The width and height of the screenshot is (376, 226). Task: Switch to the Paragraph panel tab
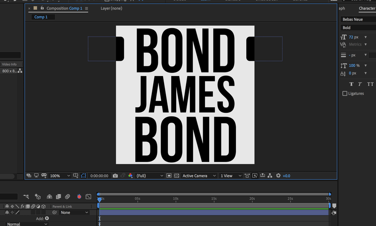coord(342,8)
